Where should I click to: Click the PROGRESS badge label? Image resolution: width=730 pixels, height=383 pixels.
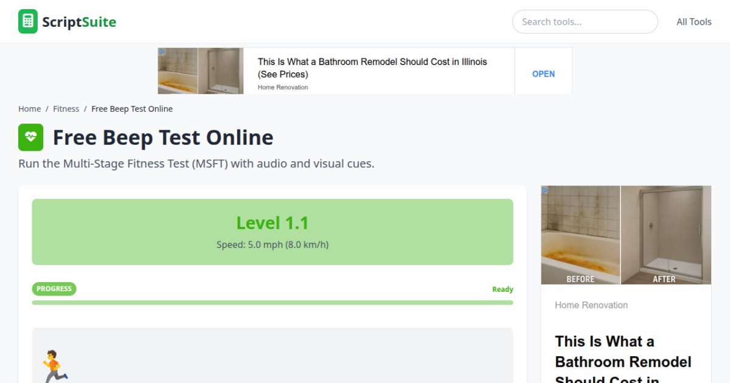click(x=54, y=289)
